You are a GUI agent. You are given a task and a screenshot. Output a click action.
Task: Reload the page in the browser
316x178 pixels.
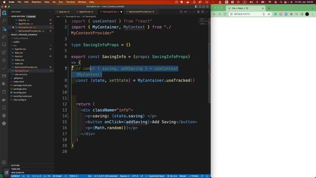pyautogui.click(x=225, y=14)
